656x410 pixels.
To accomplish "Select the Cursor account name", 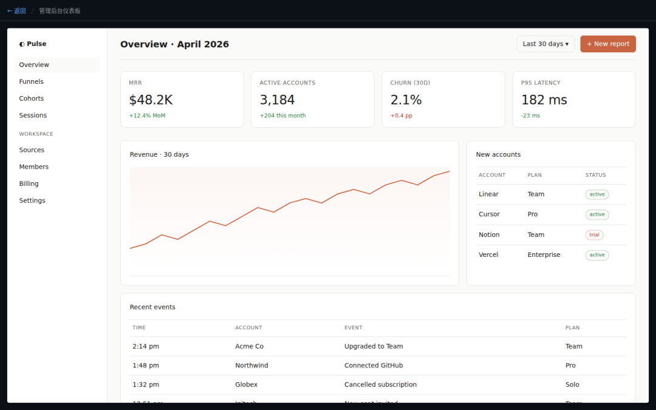I will (489, 214).
